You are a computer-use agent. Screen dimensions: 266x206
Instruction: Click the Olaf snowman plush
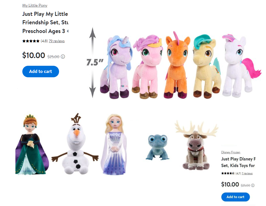click(75, 144)
